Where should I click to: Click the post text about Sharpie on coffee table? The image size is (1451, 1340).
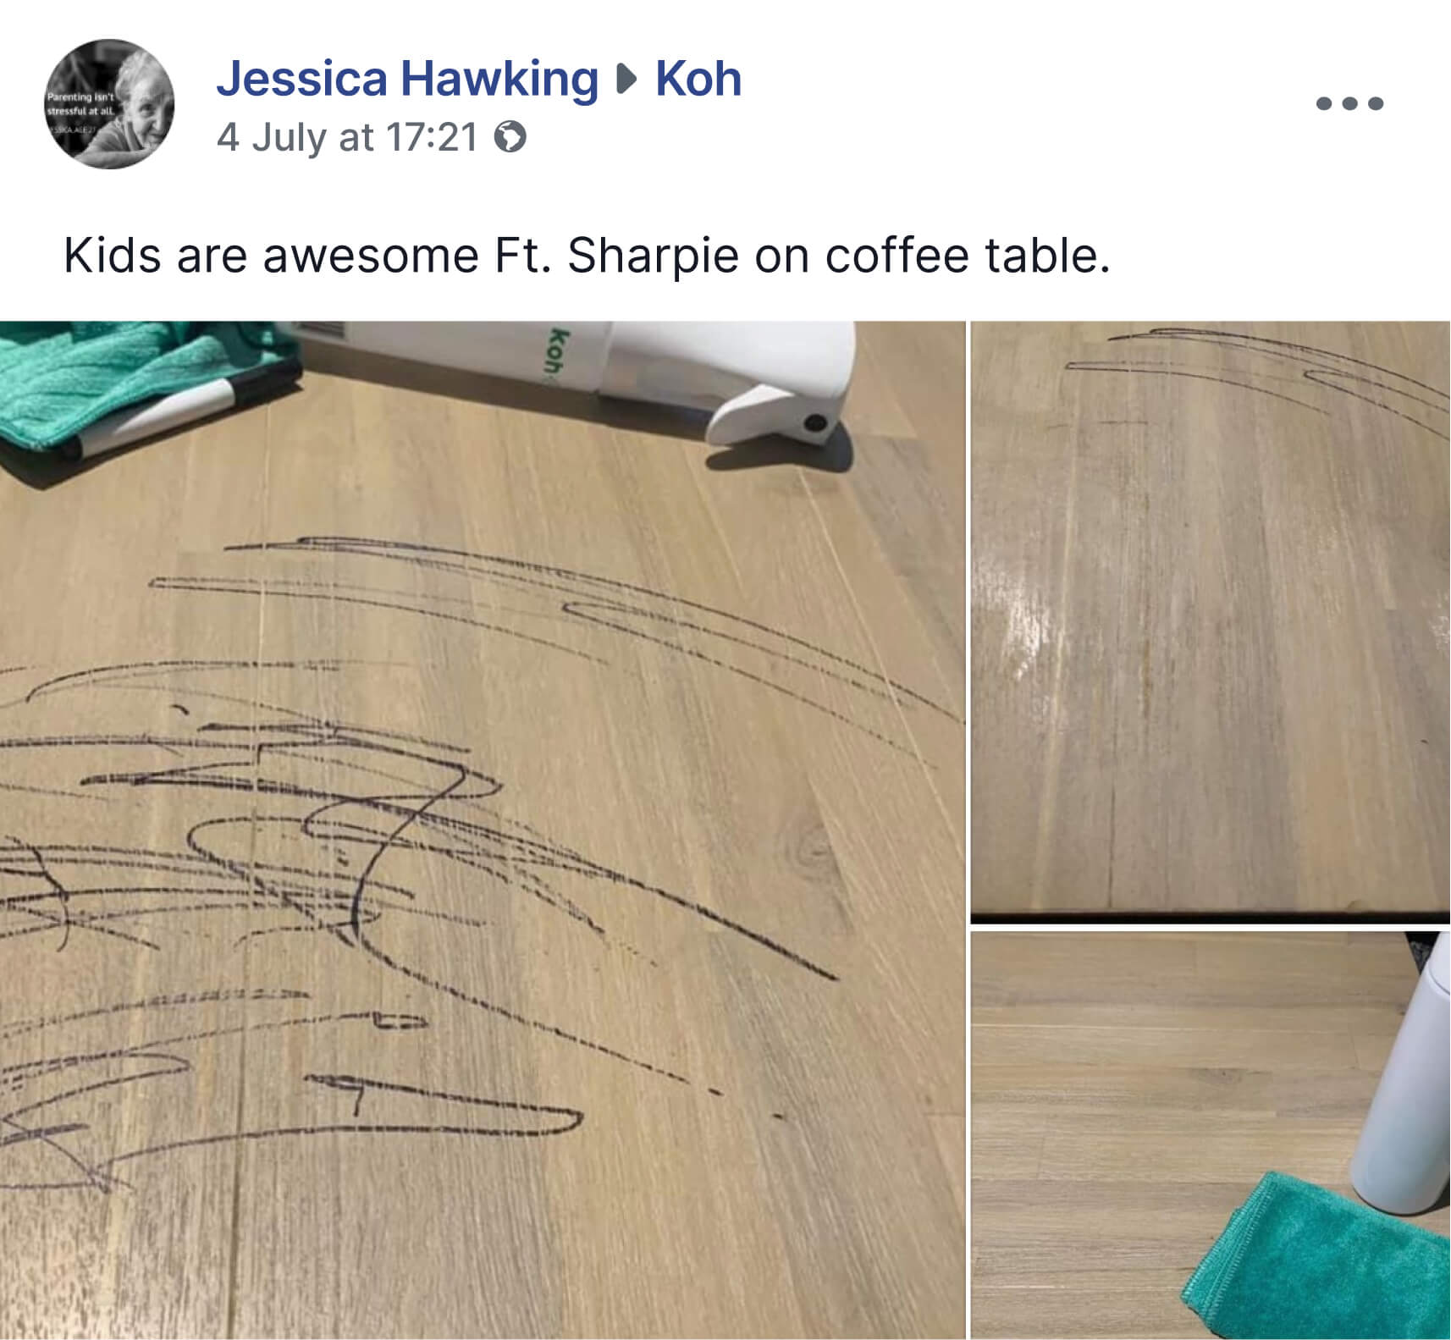point(587,255)
